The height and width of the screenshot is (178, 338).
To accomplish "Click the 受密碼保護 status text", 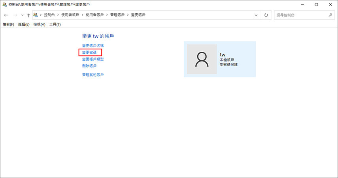I will [x=228, y=64].
